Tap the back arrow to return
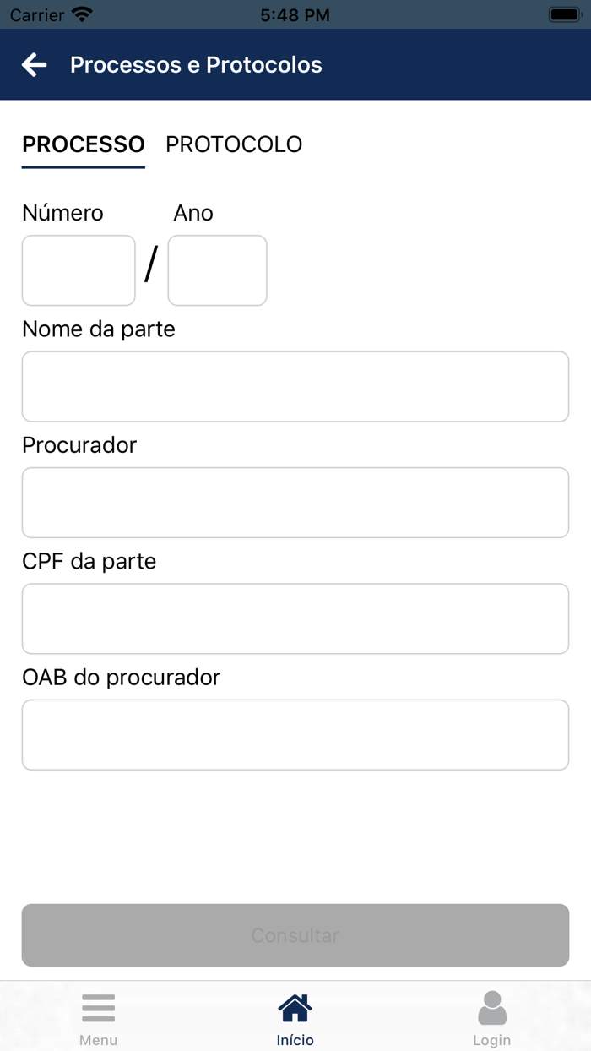This screenshot has width=591, height=1051. tap(33, 64)
